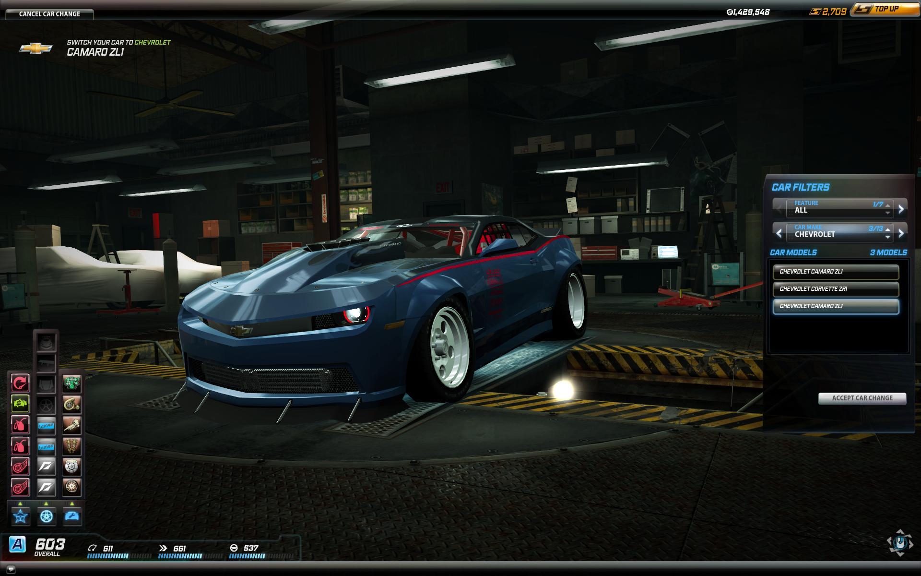Click the Chevrolet bowtie logo
Screen dimensions: 921x576
35,48
